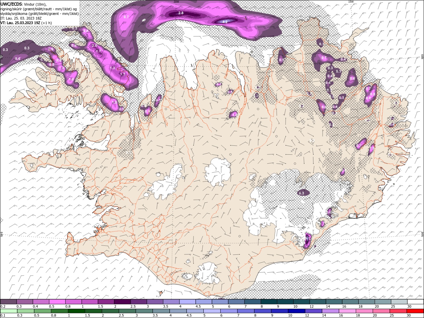Click the '4.2' precipitation value label
This screenshot has width=424, height=318.
coord(225,22)
